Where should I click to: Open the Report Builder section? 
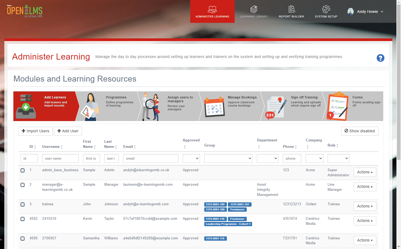291,12
